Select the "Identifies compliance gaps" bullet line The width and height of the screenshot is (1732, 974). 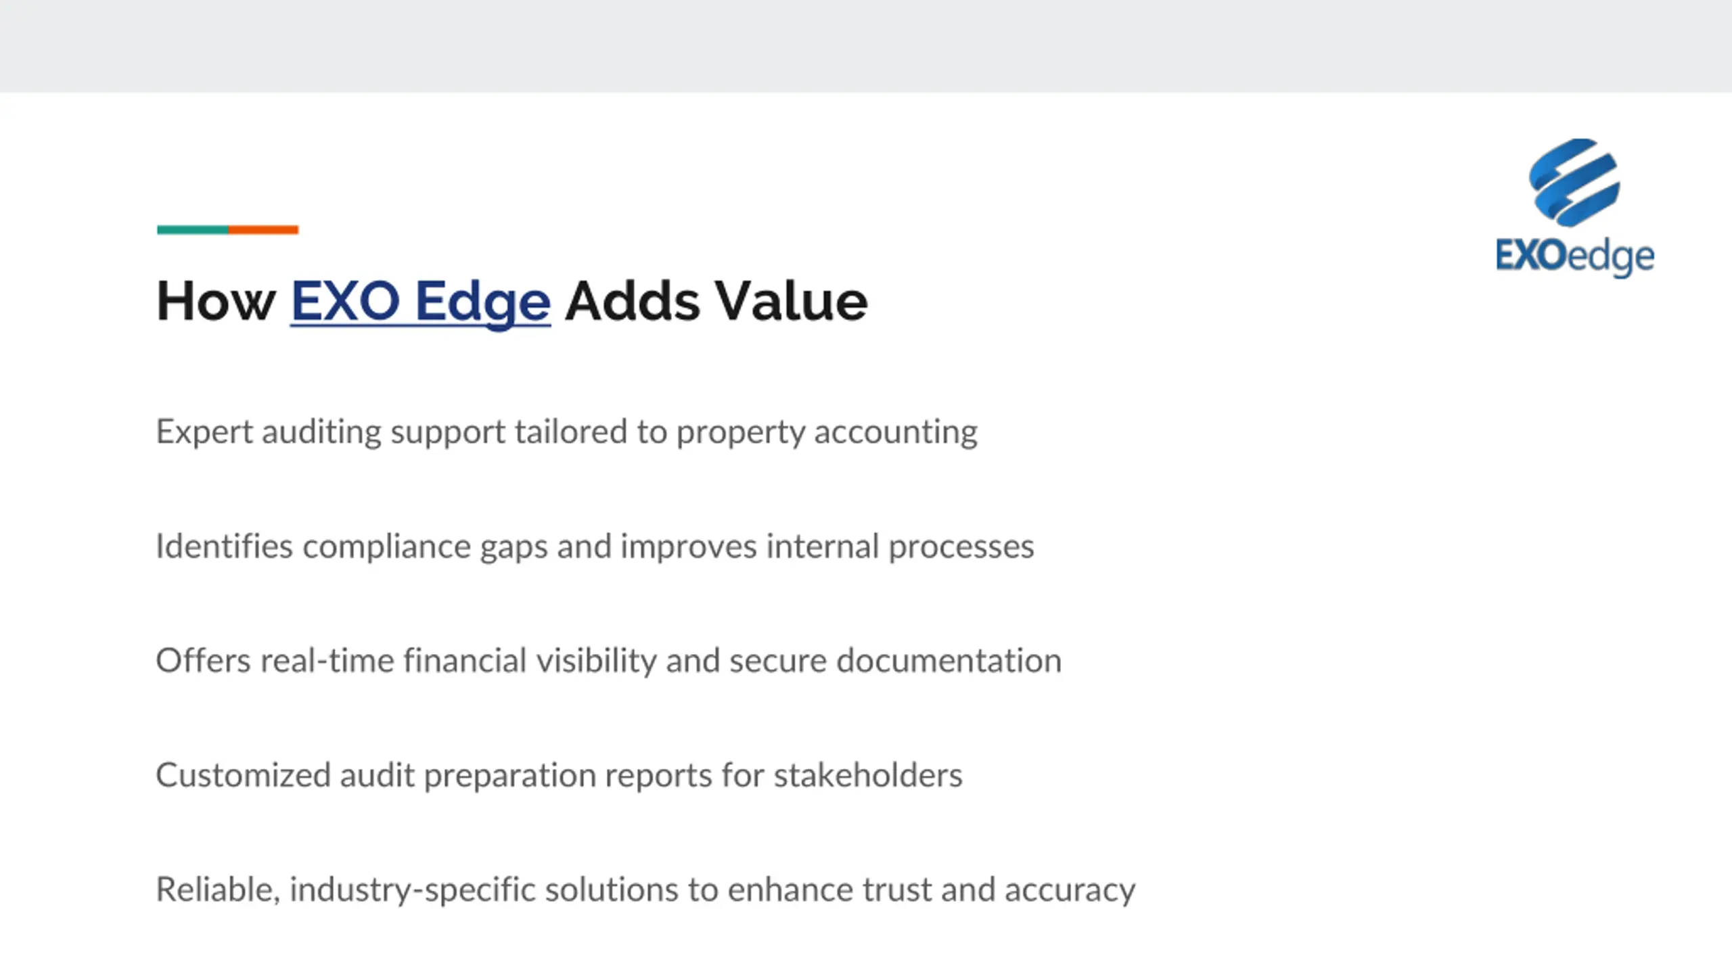click(x=595, y=547)
